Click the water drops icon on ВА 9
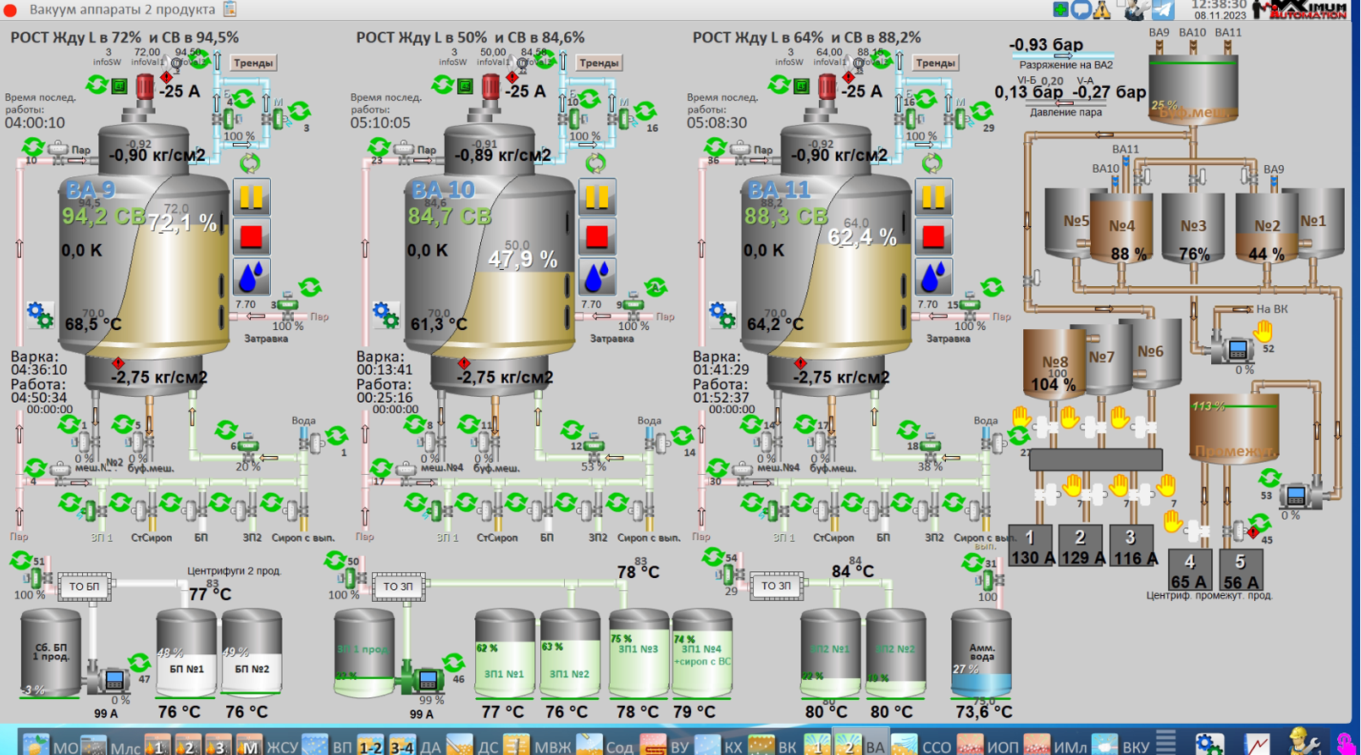 pyautogui.click(x=252, y=277)
